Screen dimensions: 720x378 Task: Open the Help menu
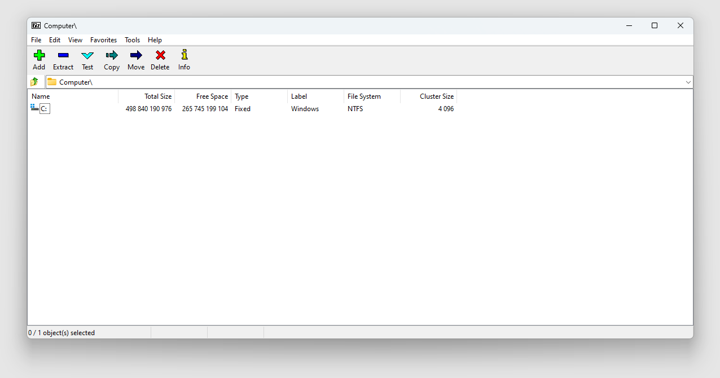click(x=155, y=40)
